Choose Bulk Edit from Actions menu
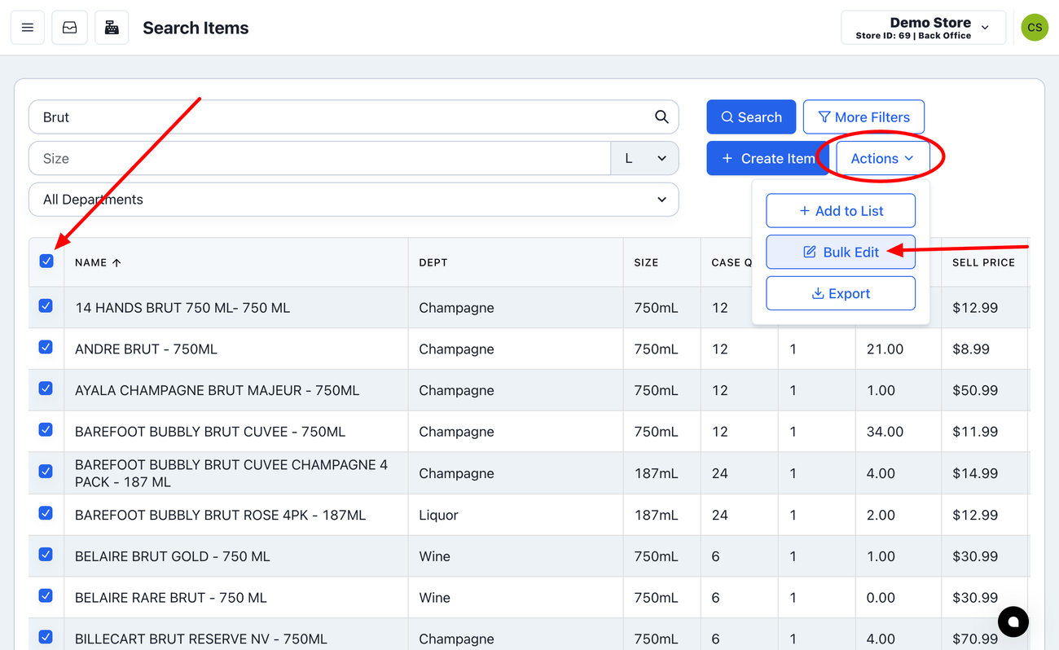The width and height of the screenshot is (1059, 650). point(841,253)
